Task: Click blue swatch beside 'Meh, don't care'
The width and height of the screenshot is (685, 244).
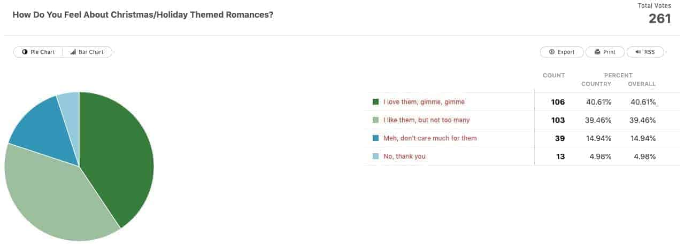Action: point(375,138)
